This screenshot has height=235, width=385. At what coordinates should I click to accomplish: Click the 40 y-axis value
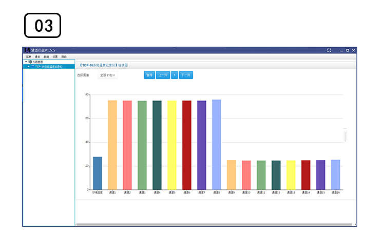click(x=87, y=142)
